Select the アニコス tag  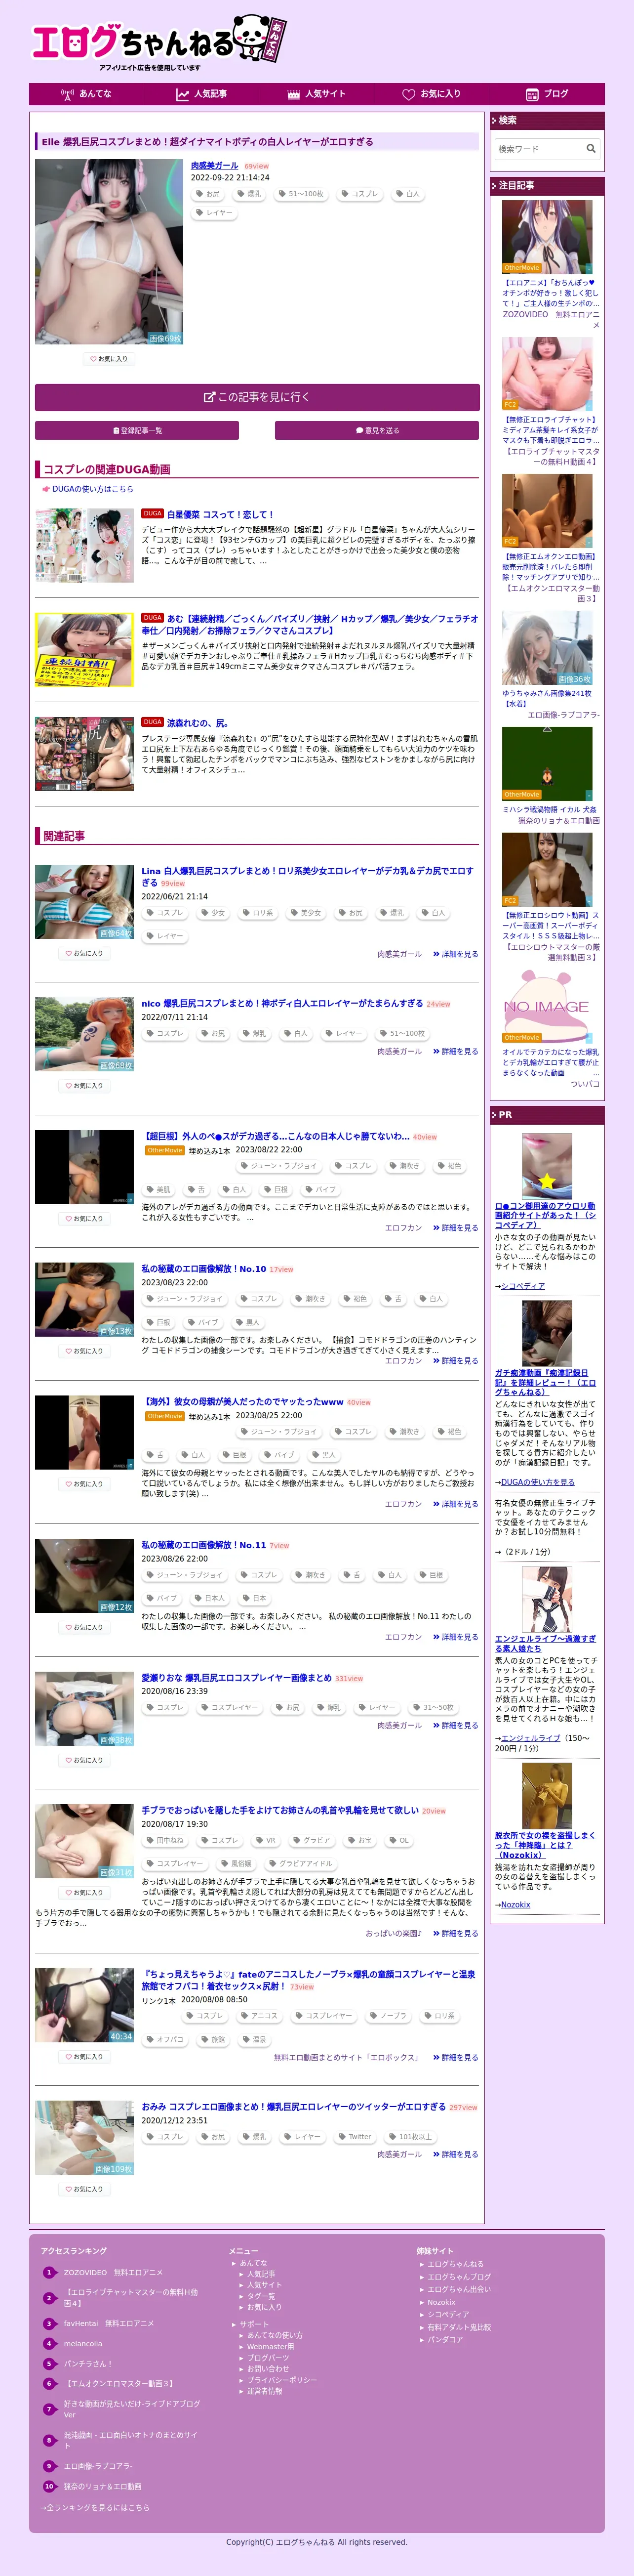[x=259, y=2016]
